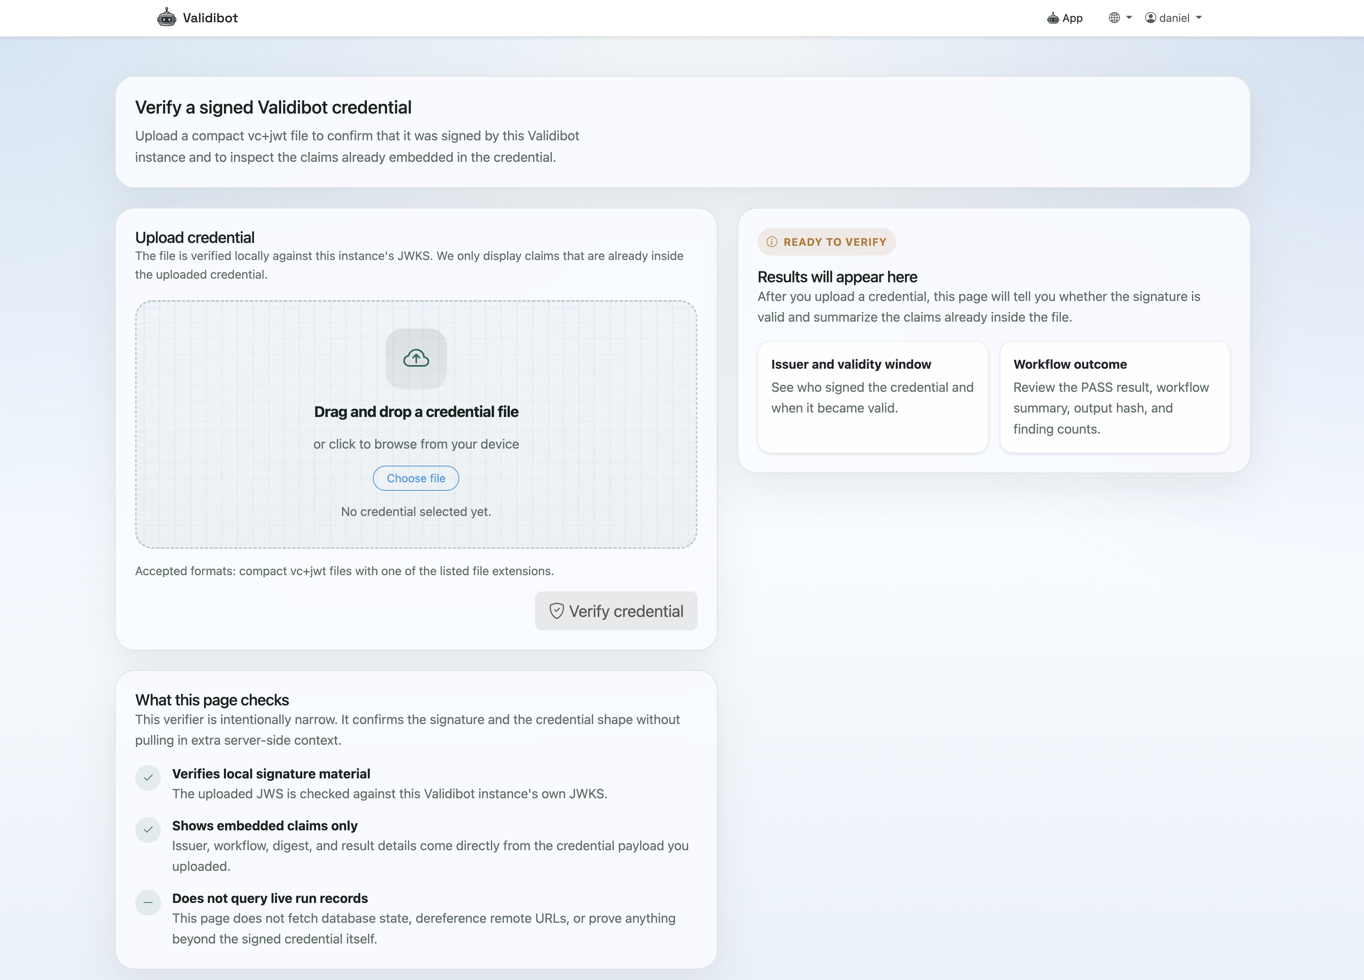Select the globe language icon

tap(1114, 17)
